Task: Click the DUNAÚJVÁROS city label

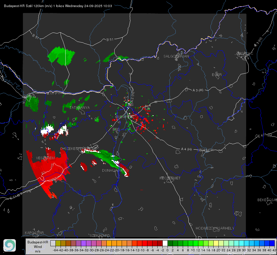Action: pos(115,170)
